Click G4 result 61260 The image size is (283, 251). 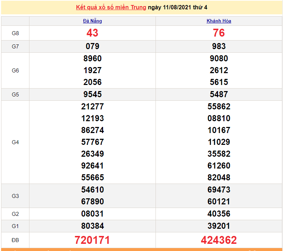[x=219, y=166]
